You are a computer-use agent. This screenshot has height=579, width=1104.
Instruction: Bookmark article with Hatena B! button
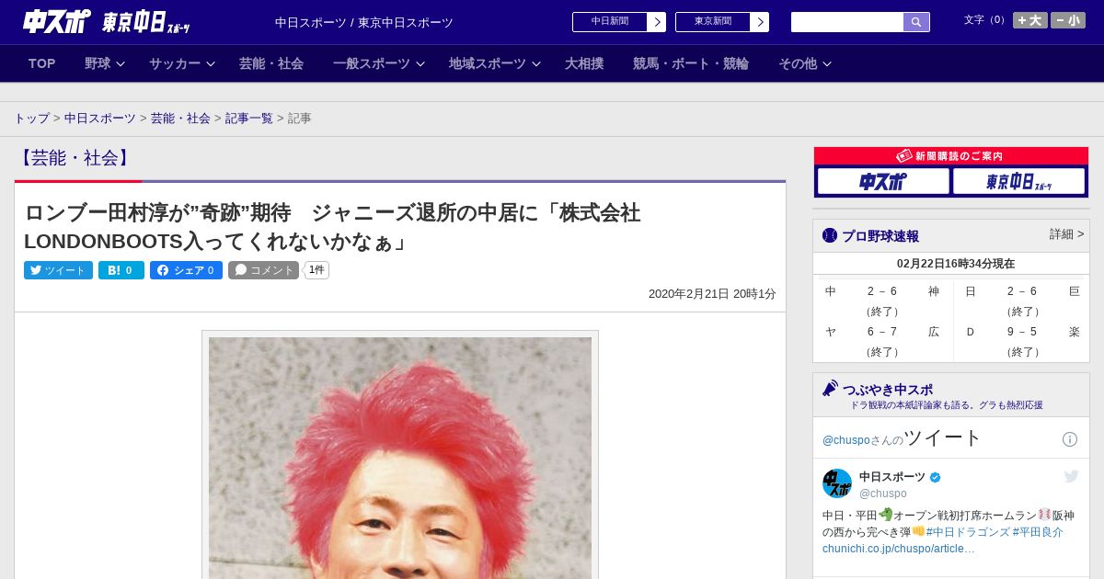(121, 270)
